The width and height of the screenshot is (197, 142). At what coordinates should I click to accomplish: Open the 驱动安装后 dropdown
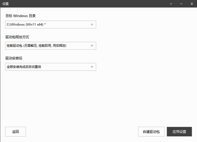(x=50, y=67)
